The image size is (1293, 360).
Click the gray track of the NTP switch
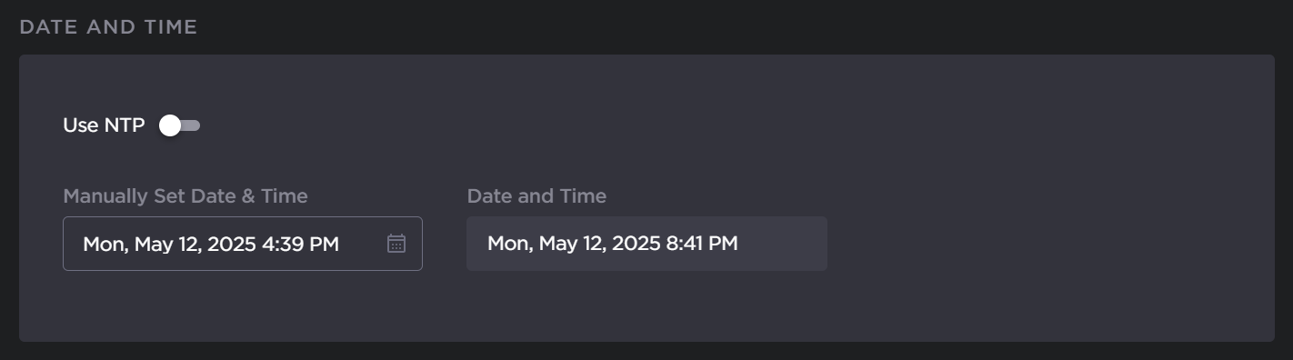click(191, 125)
